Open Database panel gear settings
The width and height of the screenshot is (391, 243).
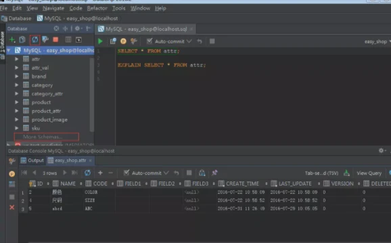[78, 28]
